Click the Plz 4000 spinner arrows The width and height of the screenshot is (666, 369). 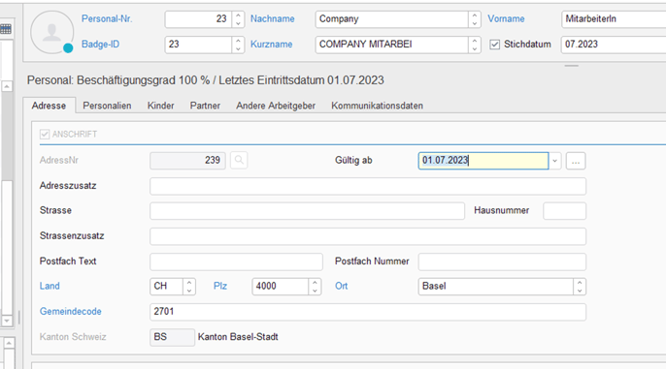coord(315,287)
